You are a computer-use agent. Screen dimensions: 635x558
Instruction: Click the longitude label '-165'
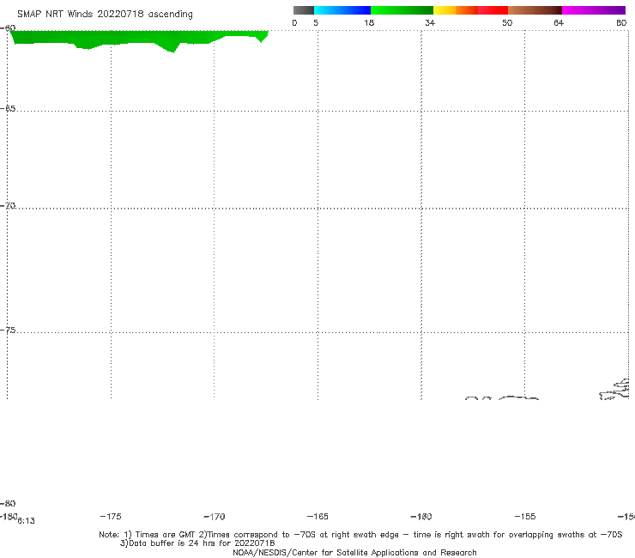point(317,516)
